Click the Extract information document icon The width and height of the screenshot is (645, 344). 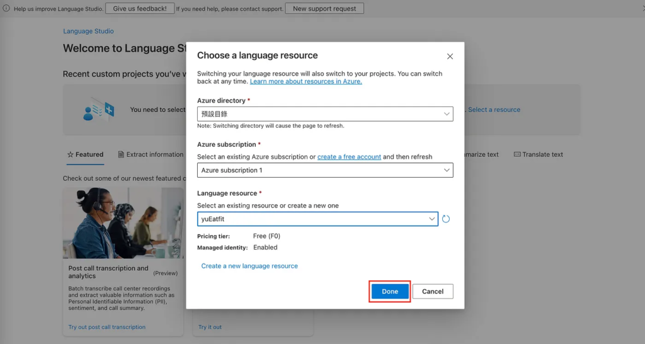(x=121, y=154)
